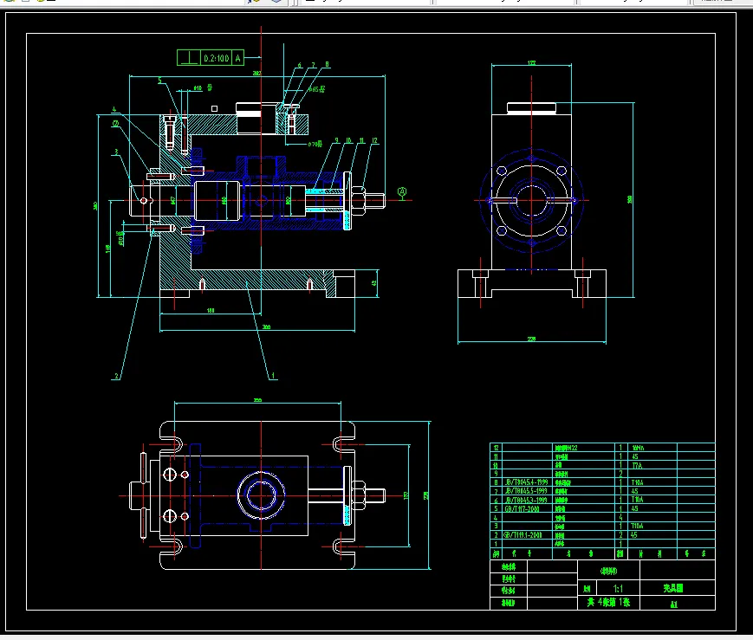Click the 1:1 scale value in title block
The width and height of the screenshot is (753, 640).
tap(618, 589)
